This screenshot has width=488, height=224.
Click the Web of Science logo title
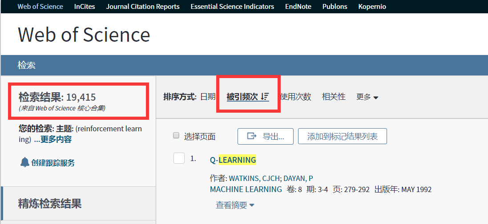(84, 35)
